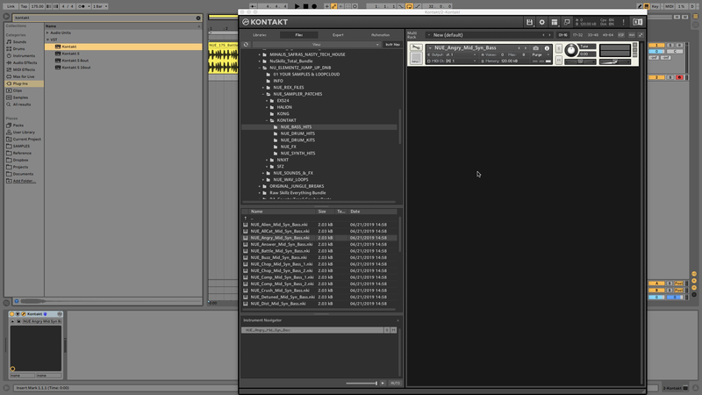Select Instruments category in Ableton browser
The image size is (702, 395).
tap(24, 55)
